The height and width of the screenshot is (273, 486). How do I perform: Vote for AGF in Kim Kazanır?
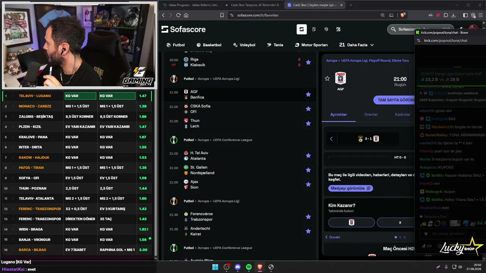tap(351, 223)
